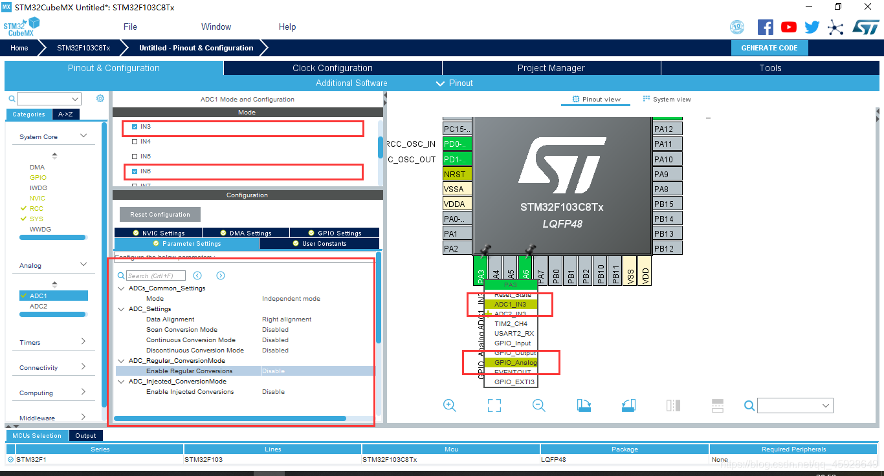The image size is (884, 476).
Task: Open the Window menu
Action: tap(216, 27)
